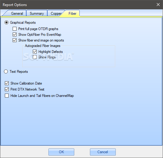Enable Print full page OTDR graphs
This screenshot has width=163, height=158.
pos(14,29)
